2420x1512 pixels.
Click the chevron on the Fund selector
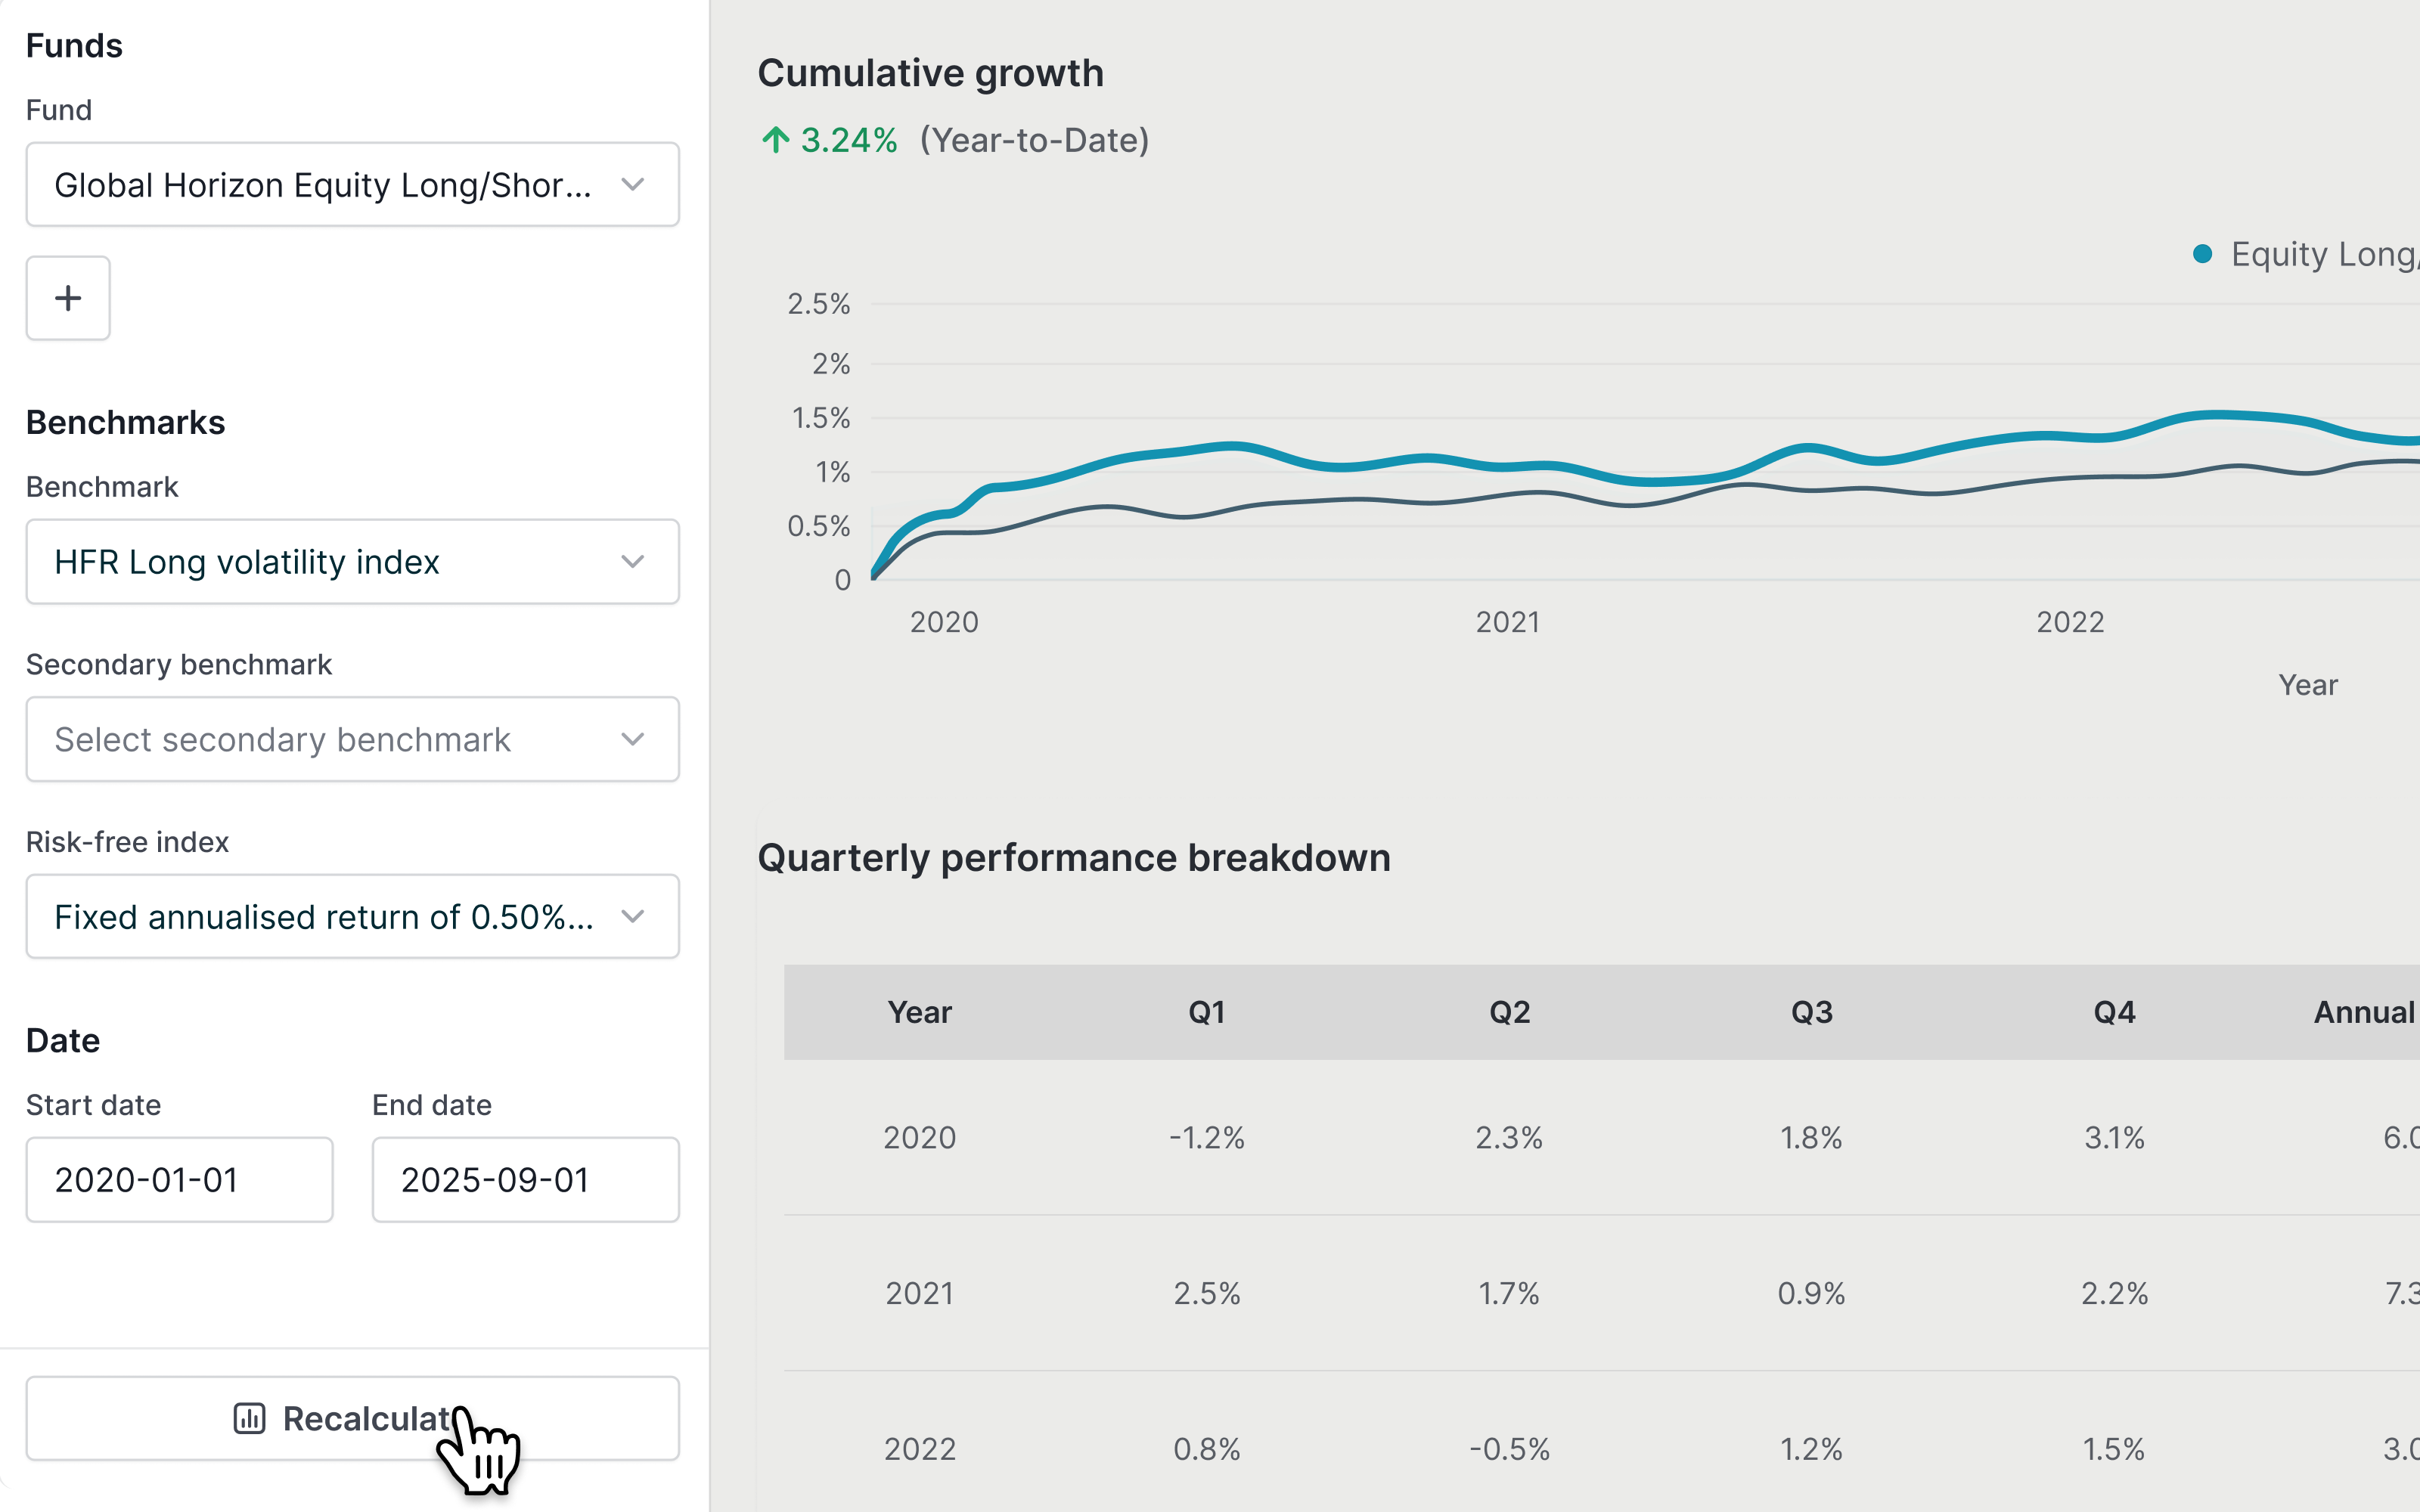click(x=632, y=184)
